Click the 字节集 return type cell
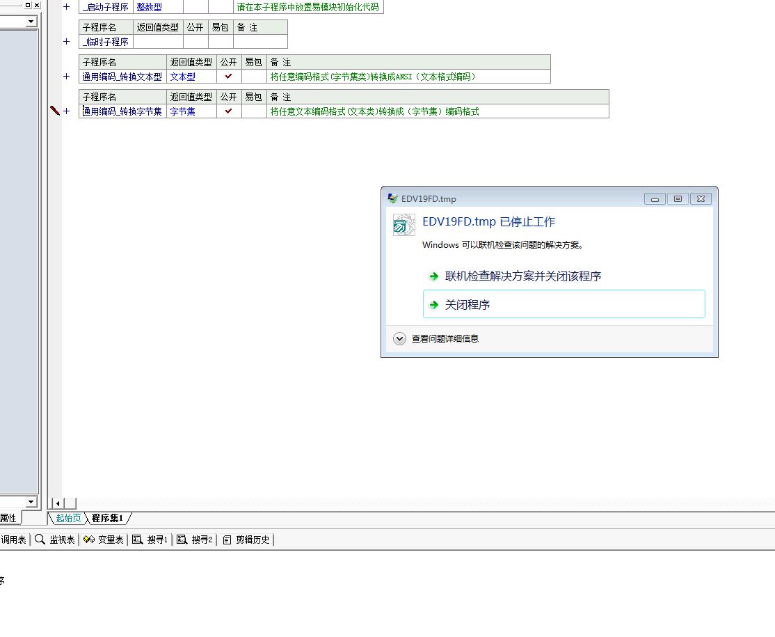 click(x=191, y=111)
